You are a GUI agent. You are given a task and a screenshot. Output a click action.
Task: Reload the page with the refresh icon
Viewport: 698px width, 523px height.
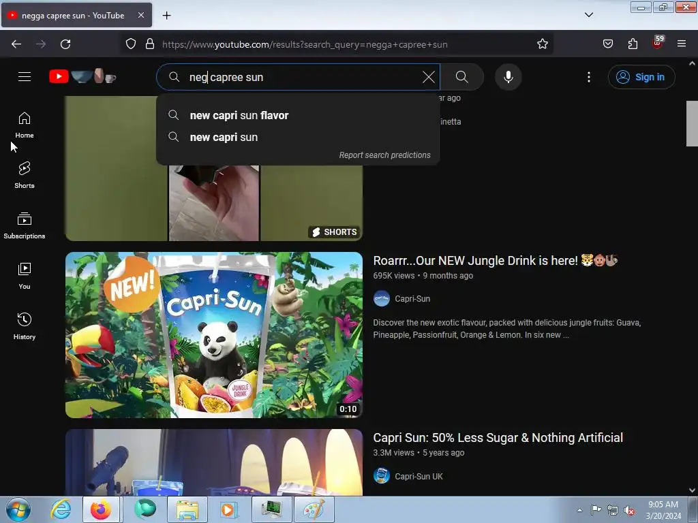(65, 44)
